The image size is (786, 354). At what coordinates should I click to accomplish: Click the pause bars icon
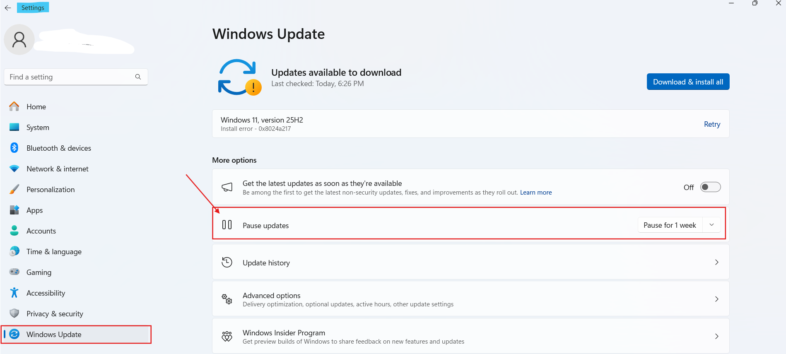pos(227,225)
